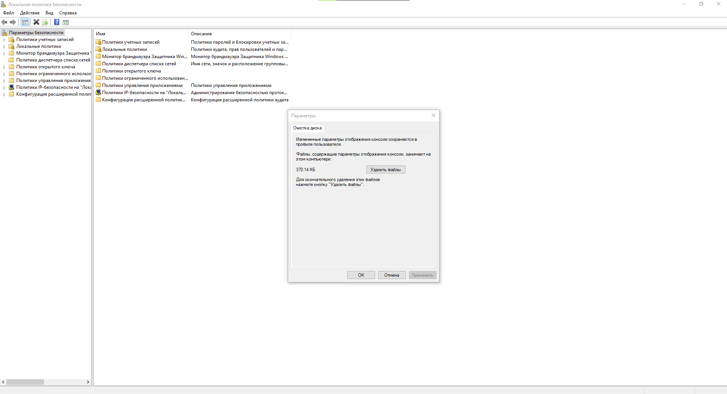Confirm the dialog with OK
Viewport: 727px width, 394px height.
(360, 275)
